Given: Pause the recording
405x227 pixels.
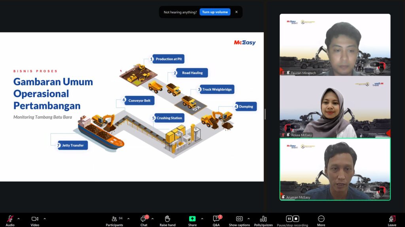Looking at the screenshot, I should 289,219.
